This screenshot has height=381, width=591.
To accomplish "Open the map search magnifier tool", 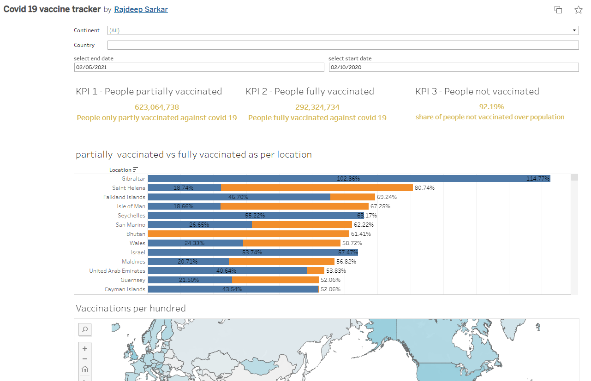I will [85, 329].
